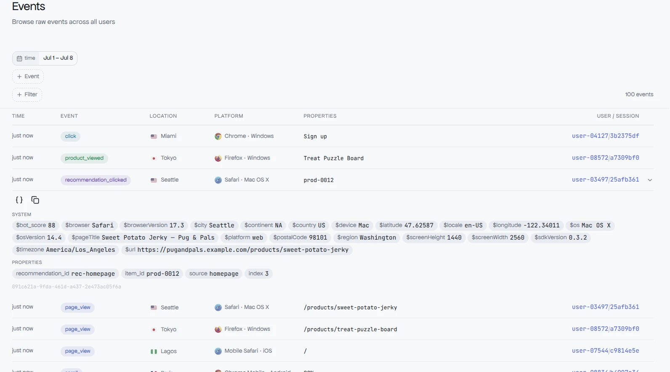Copy event details with the copy icon
The height and width of the screenshot is (372, 670).
35,200
